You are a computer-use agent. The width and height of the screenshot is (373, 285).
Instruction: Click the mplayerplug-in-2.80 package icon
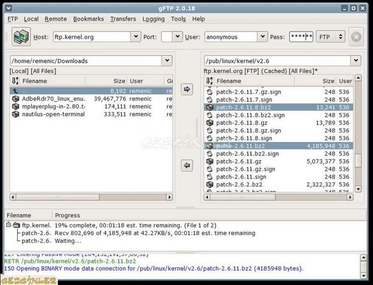point(16,106)
